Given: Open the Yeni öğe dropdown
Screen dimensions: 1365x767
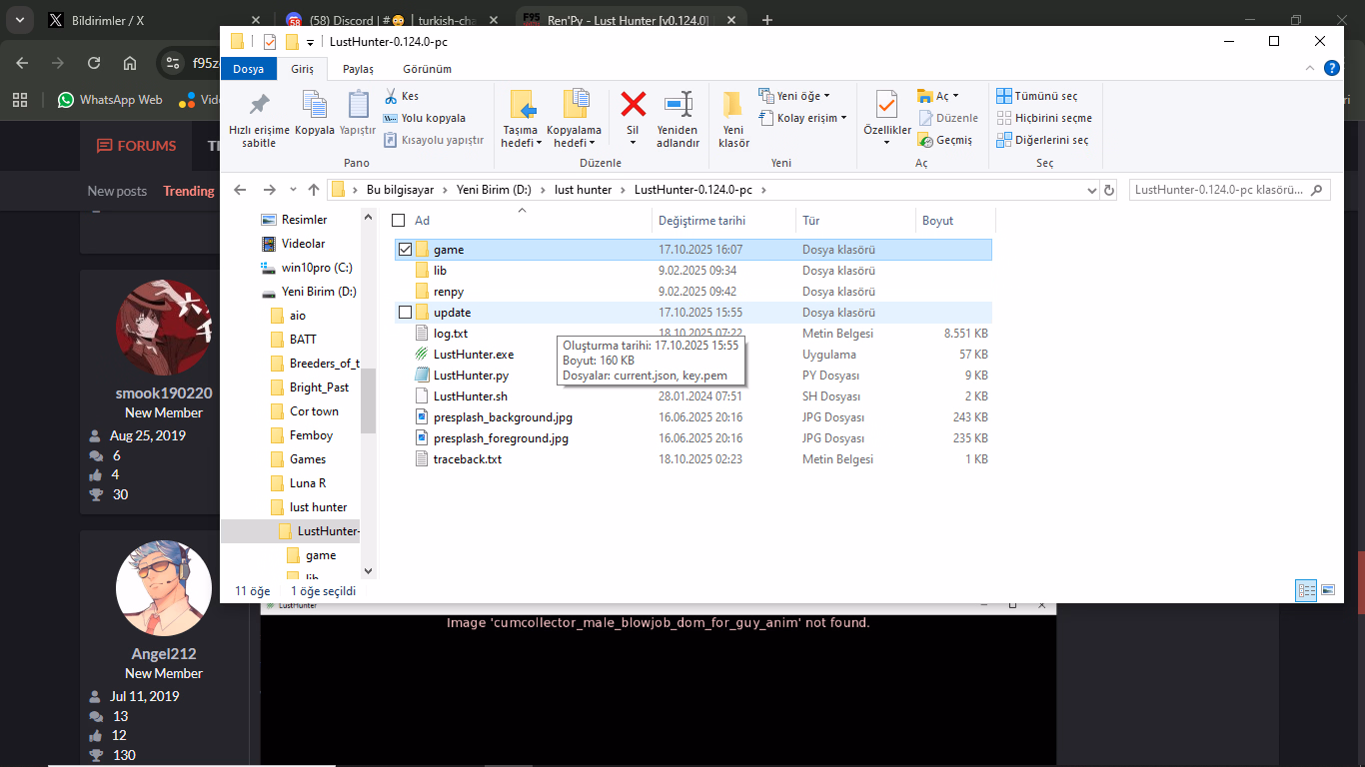Looking at the screenshot, I should tap(795, 96).
